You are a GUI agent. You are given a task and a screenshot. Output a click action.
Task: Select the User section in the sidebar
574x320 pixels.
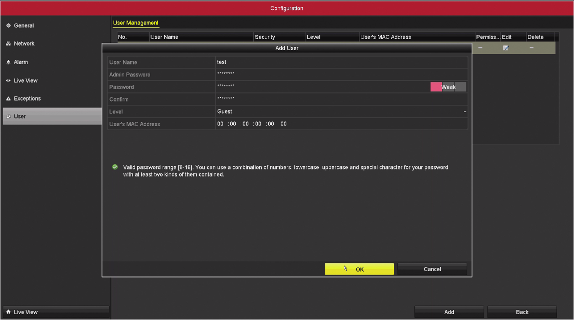pyautogui.click(x=20, y=116)
